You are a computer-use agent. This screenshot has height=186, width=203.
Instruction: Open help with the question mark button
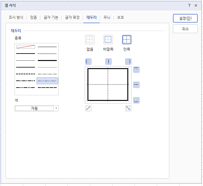[189, 5]
